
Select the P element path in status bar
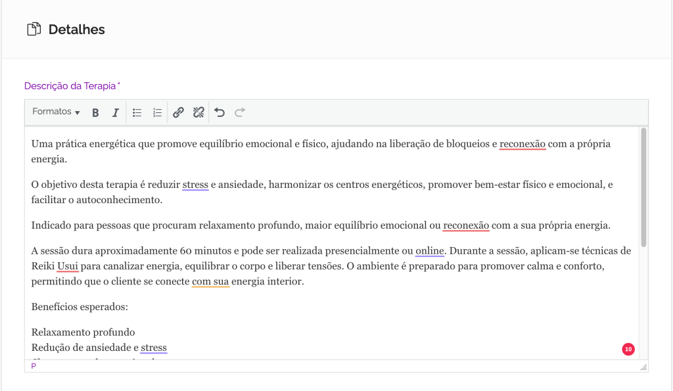pyautogui.click(x=34, y=366)
